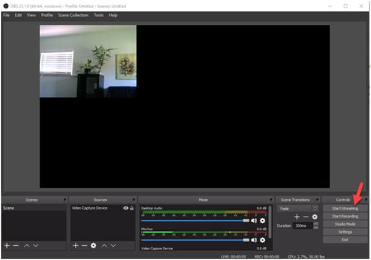The height and width of the screenshot is (260, 371).
Task: Pop out the Scene Transitions dock panel
Action: pyautogui.click(x=317, y=200)
